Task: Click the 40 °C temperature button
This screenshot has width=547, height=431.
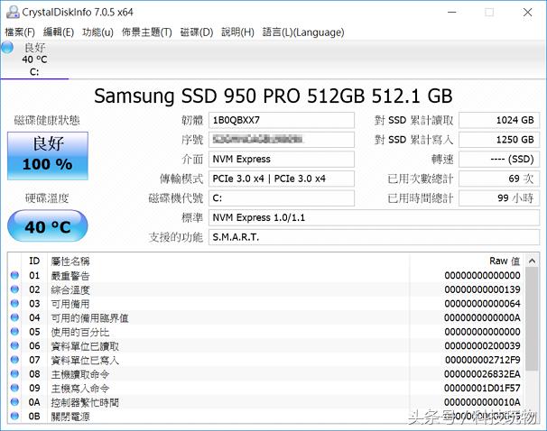Action: tap(48, 225)
